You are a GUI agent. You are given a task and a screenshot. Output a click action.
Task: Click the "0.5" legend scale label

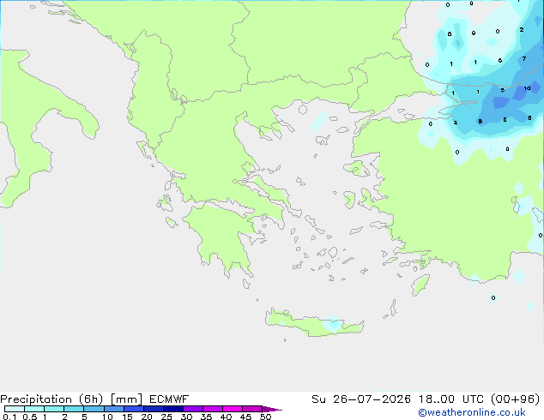tap(30, 417)
